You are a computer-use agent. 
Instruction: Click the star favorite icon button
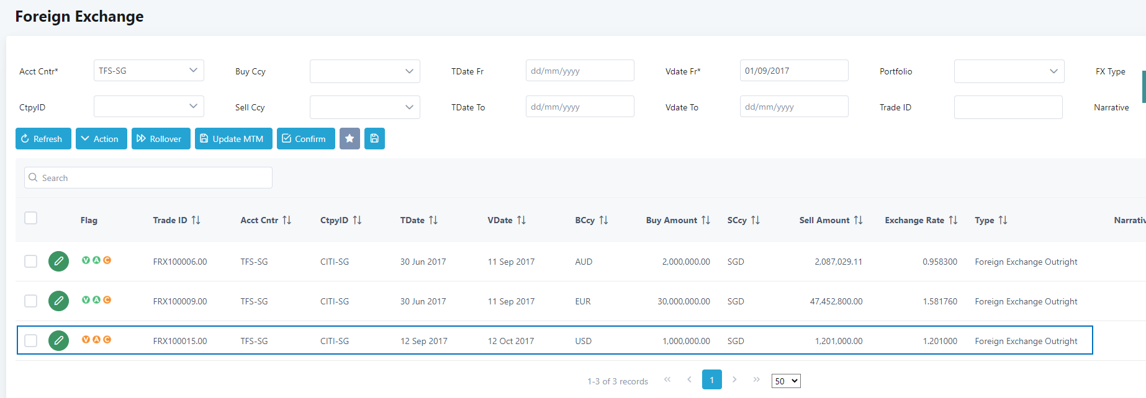click(350, 139)
